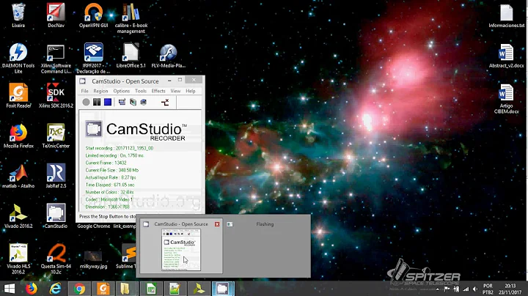Select the Flashing window preview
This screenshot has width=528, height=296.
[266, 247]
